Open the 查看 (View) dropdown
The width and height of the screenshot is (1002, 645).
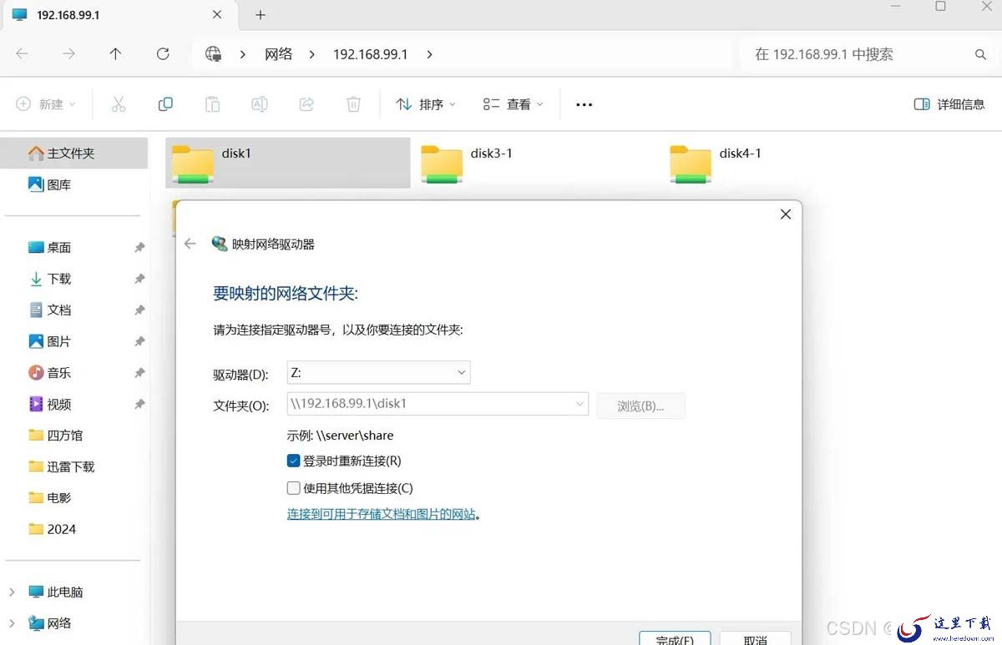tap(513, 104)
